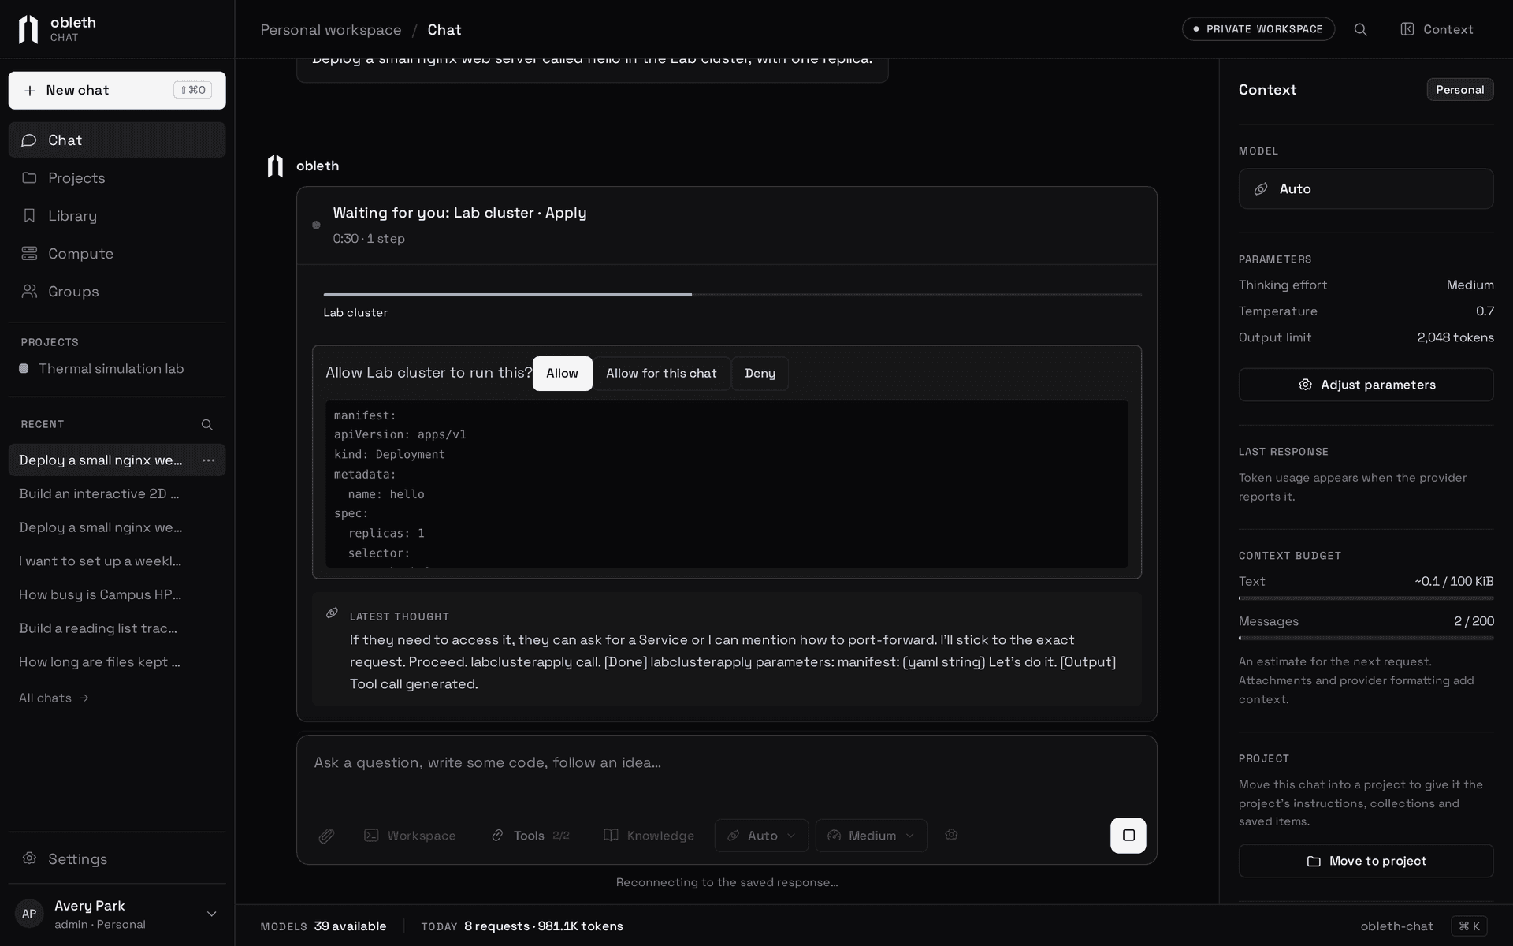Focus the Ask a question input field

pos(727,763)
